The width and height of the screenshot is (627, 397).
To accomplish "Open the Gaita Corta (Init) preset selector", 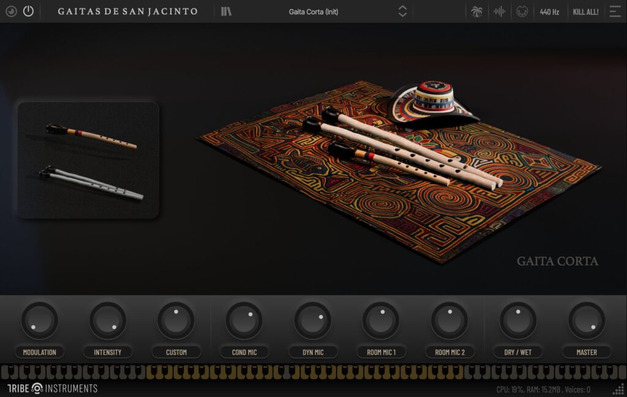I will (313, 12).
